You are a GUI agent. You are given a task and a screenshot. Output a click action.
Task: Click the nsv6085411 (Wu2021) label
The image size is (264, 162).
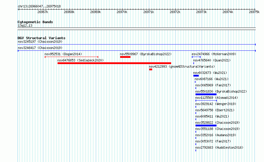click(212, 116)
